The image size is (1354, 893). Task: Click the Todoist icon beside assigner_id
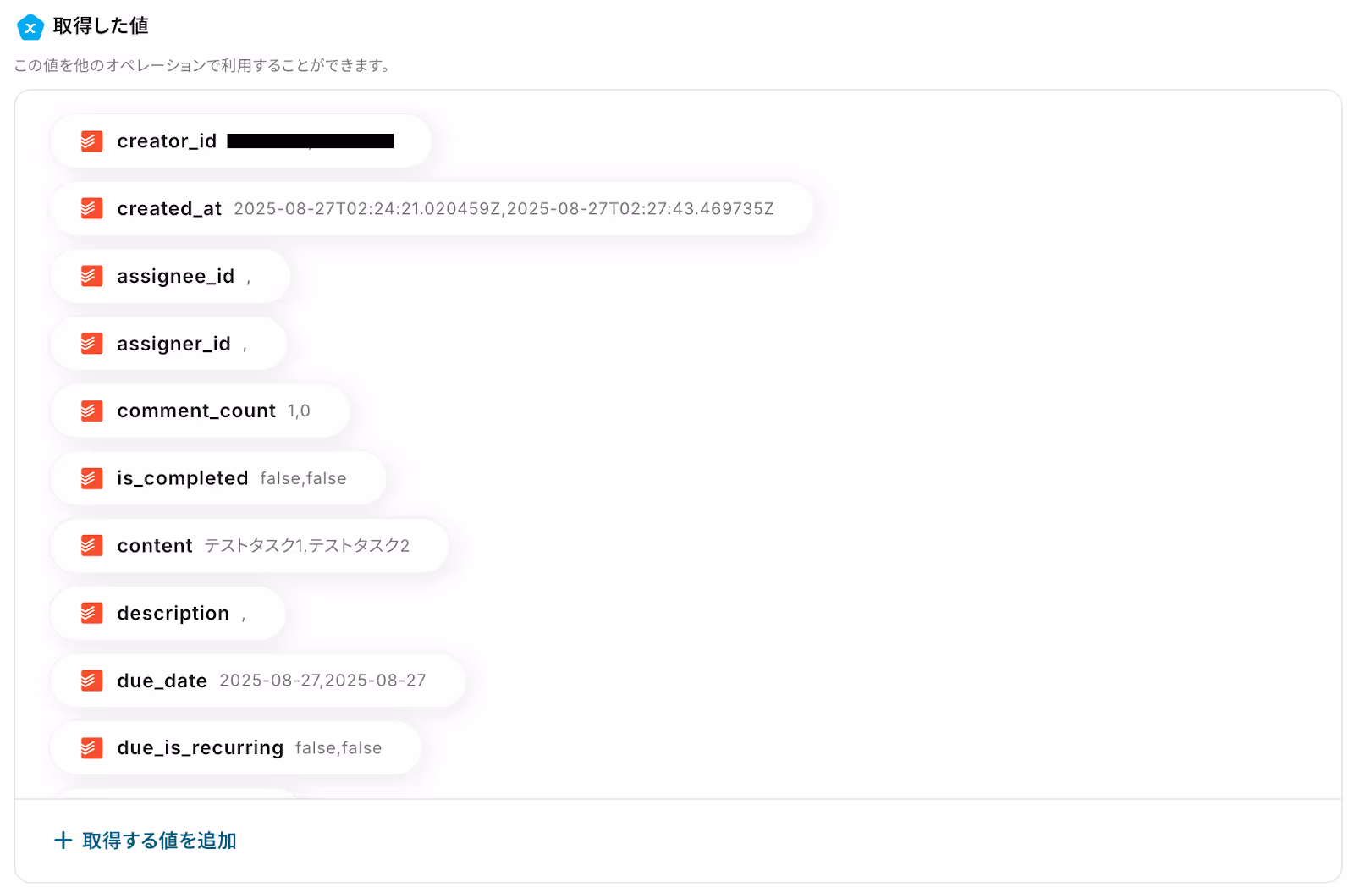coord(91,344)
